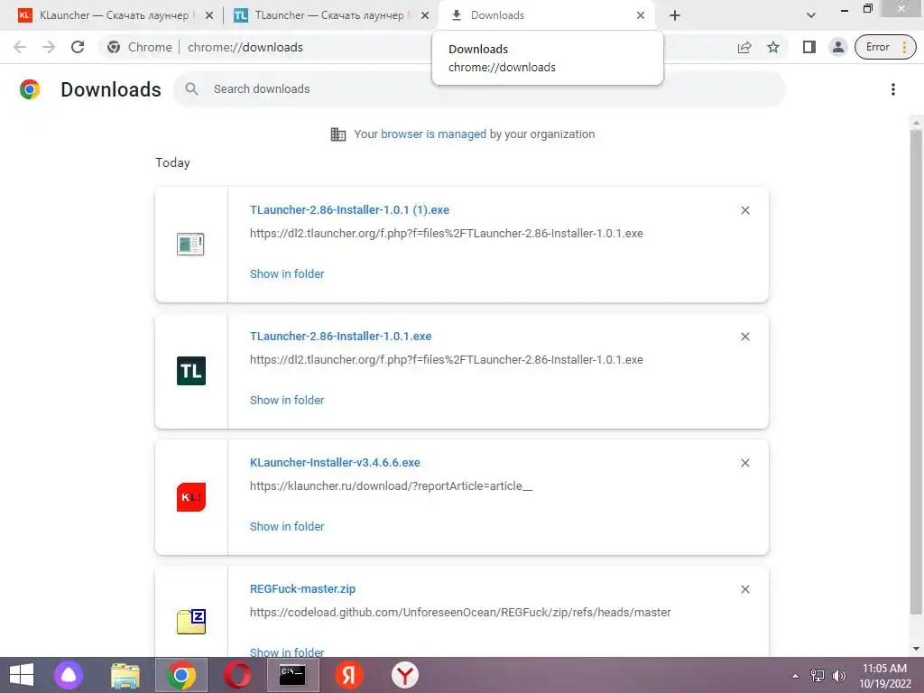Show hidden system tray icons
The height and width of the screenshot is (693, 924).
click(795, 676)
